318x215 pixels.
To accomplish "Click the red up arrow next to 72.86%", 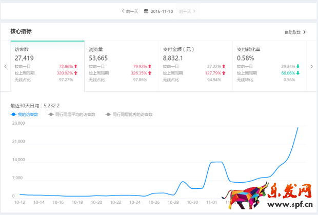I will coord(75,67).
